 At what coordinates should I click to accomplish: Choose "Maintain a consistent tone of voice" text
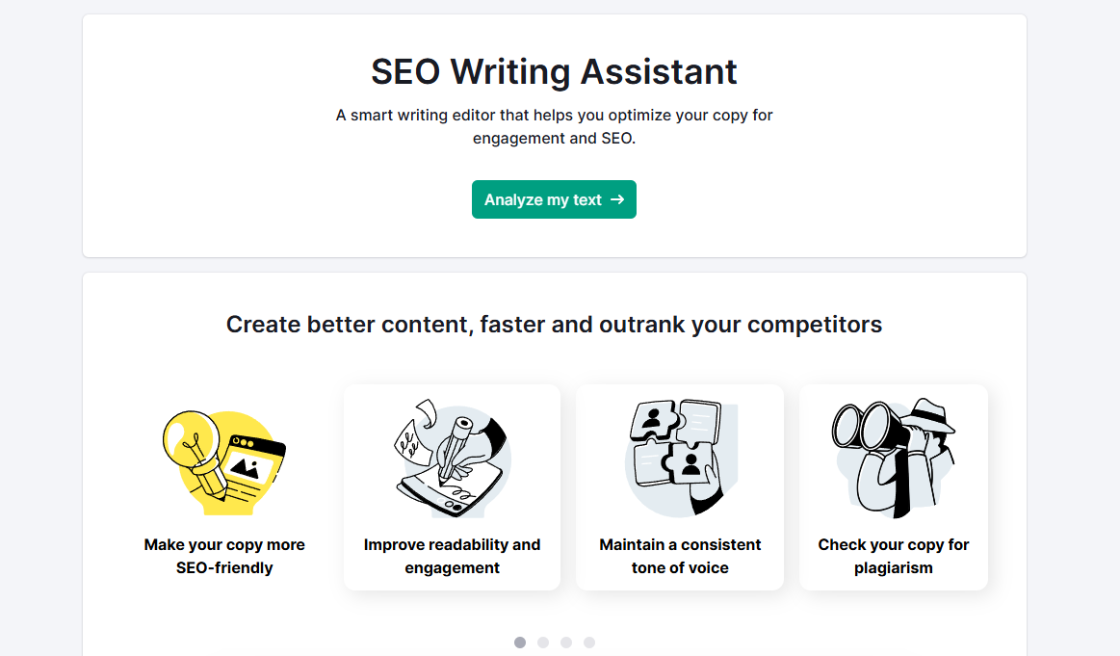point(680,556)
